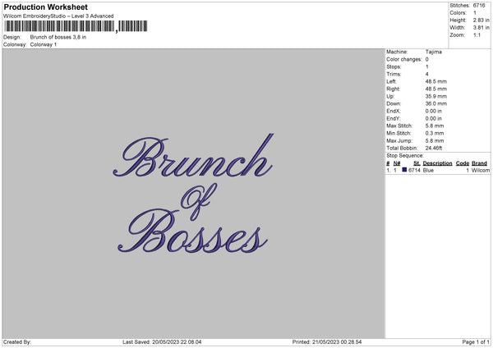The width and height of the screenshot is (493, 348).
Task: Click the Height value 2.83 in
Action: (x=481, y=20)
